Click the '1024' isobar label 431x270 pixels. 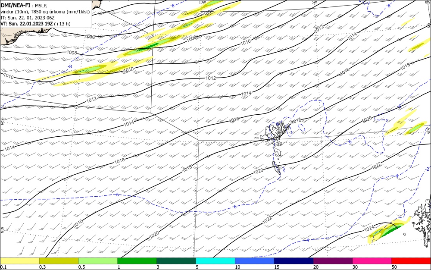[x=369, y=229]
